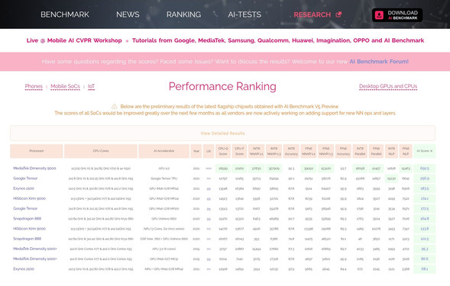450x286 pixels.
Task: Sort by the FP16 Parallel column header
Action: tap(376, 151)
